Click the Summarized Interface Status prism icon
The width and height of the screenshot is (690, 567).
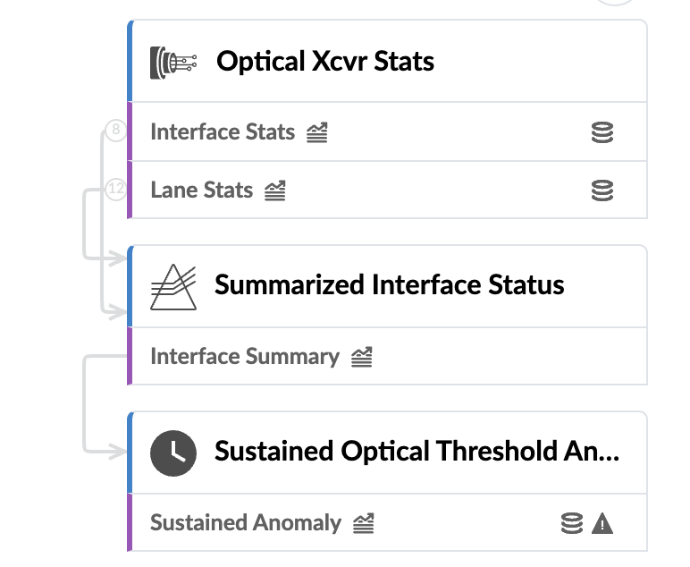(172, 286)
